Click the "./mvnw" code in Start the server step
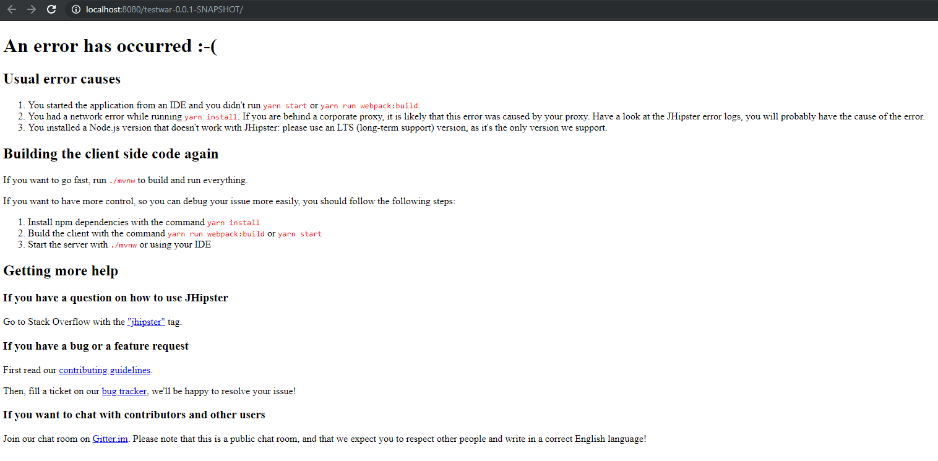Viewport: 938px width, 461px height. 123,245
